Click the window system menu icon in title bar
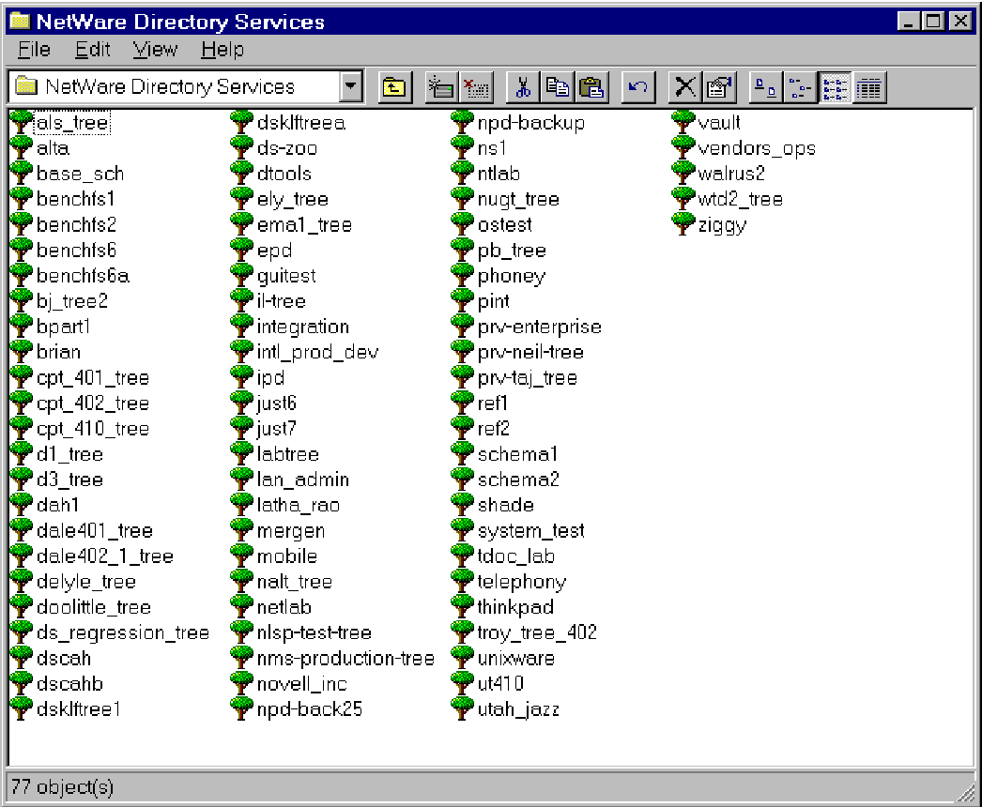Viewport: 982px width, 807px height. coord(20,22)
